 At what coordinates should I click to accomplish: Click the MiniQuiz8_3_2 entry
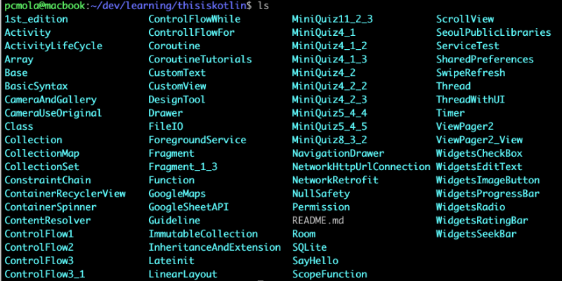click(x=329, y=140)
